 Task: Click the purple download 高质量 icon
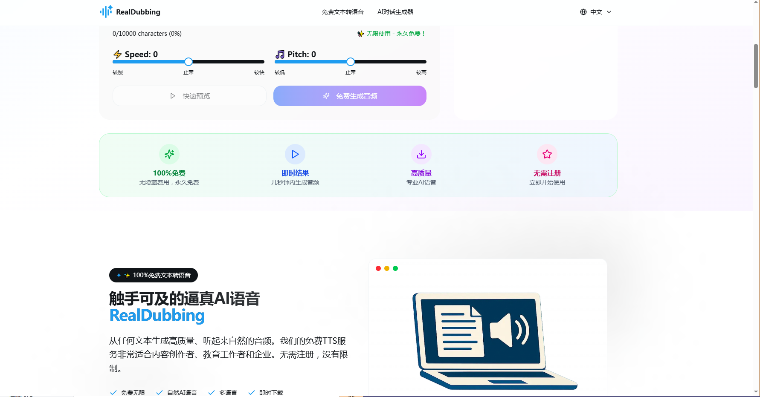click(x=421, y=154)
